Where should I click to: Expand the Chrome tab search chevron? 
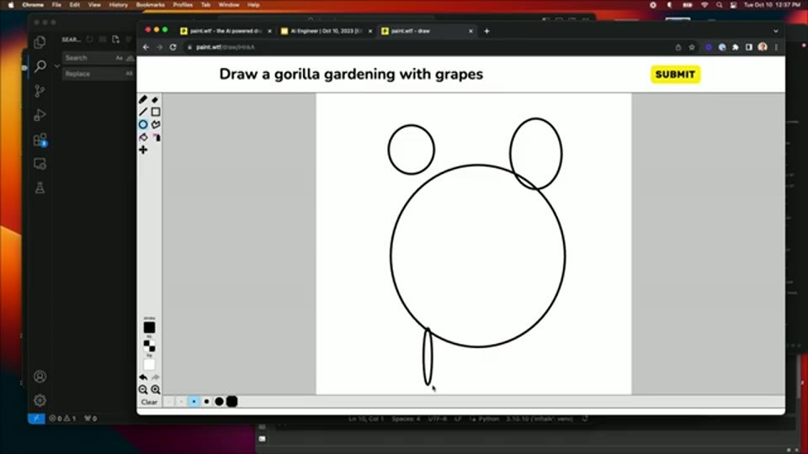coord(775,31)
